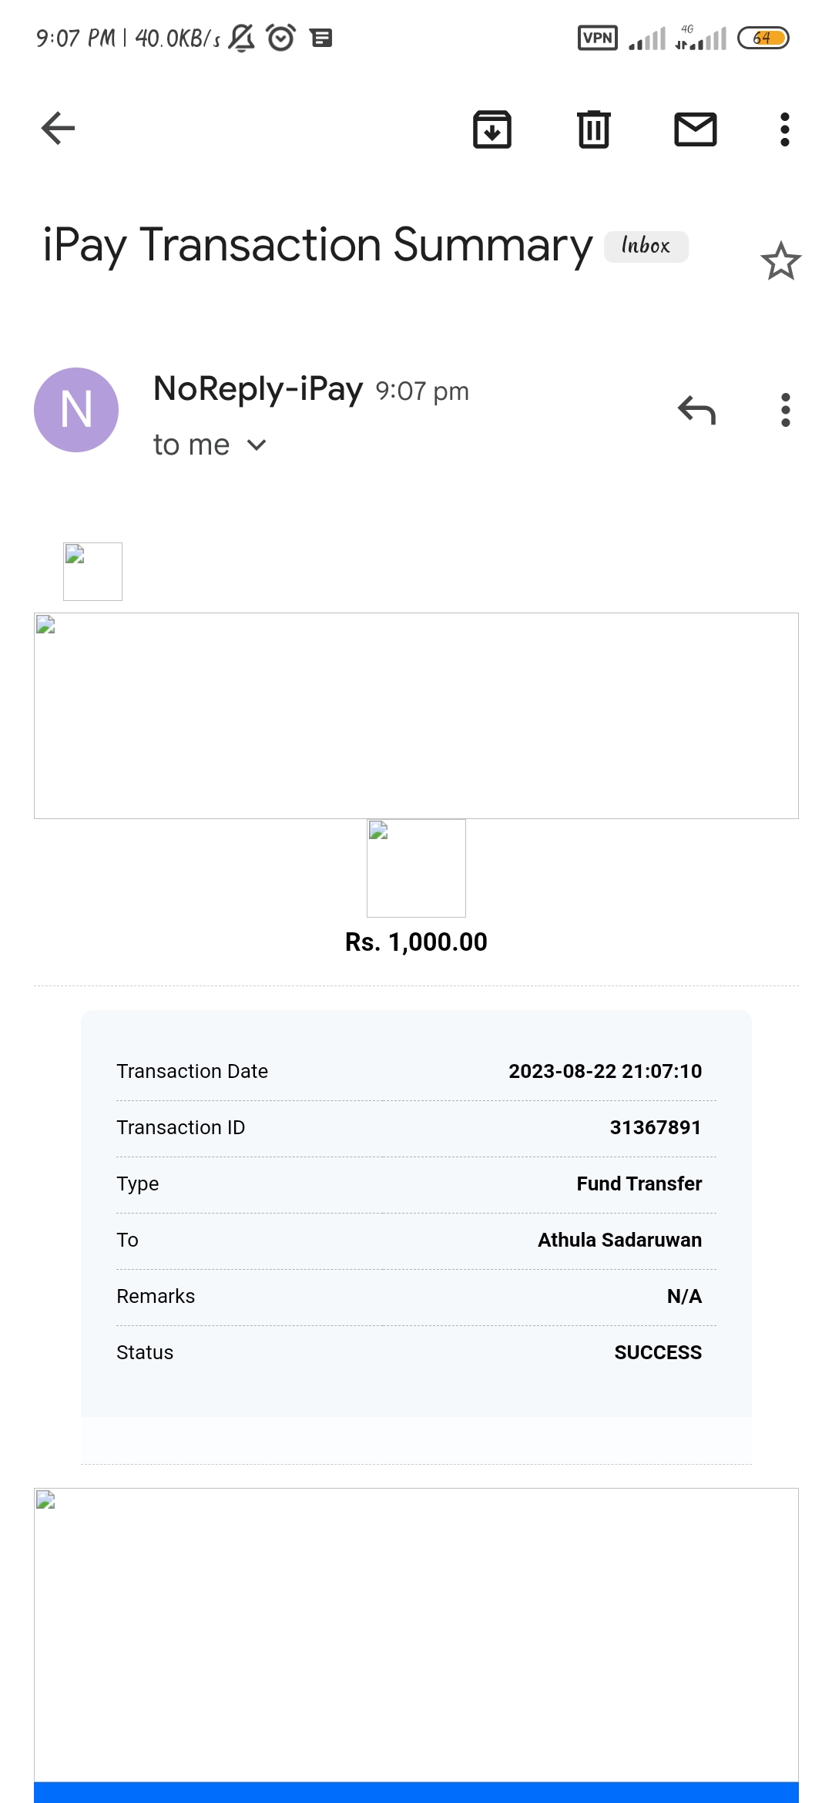
Task: Tap the image above the amount
Action: click(x=416, y=868)
